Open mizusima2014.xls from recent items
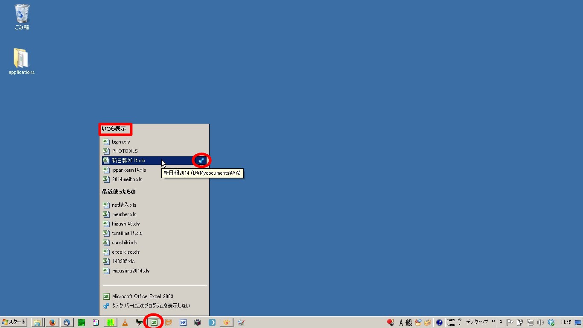 click(x=154, y=271)
